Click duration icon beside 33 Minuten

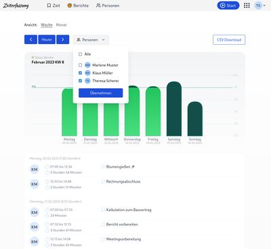click(x=47, y=216)
